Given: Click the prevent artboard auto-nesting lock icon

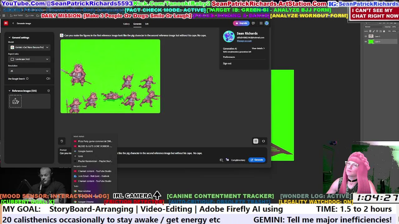Looking at the screenshot, I should coord(381,31).
